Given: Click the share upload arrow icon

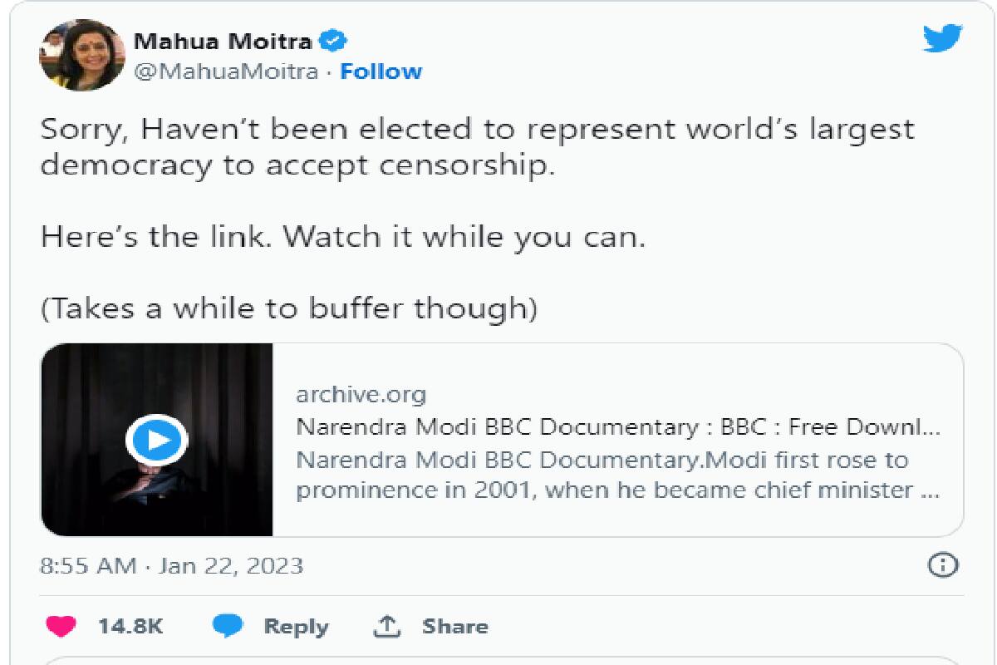Looking at the screenshot, I should [387, 626].
